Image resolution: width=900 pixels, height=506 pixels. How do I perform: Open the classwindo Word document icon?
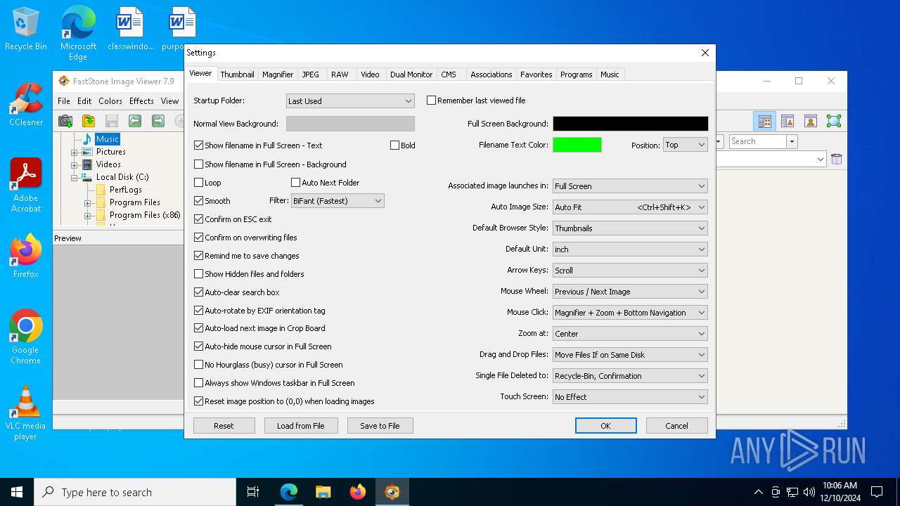(131, 30)
